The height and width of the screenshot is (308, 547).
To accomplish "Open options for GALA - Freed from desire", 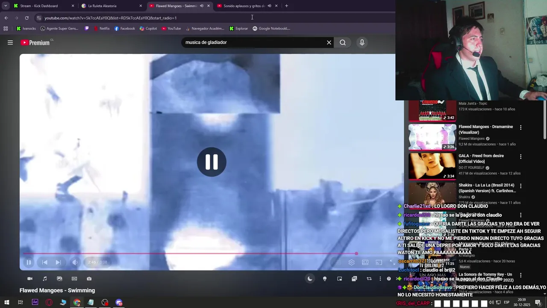I will tap(521, 157).
